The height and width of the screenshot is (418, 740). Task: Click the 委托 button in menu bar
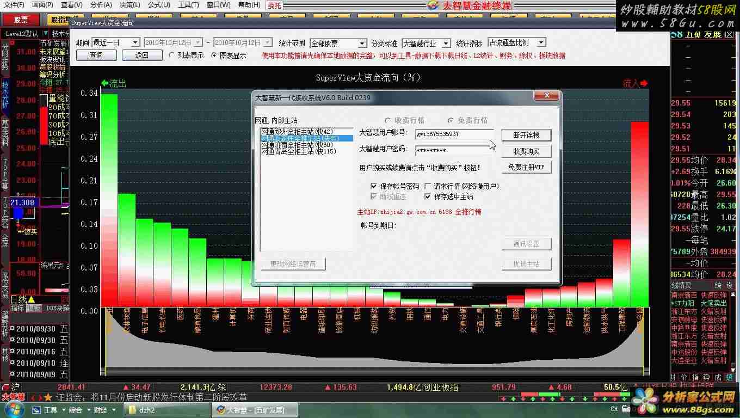tap(275, 5)
